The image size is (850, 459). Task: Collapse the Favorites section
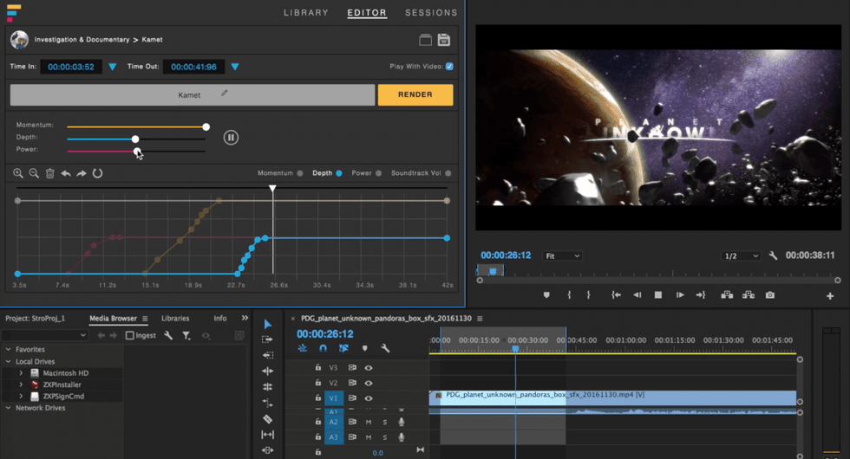pyautogui.click(x=8, y=349)
